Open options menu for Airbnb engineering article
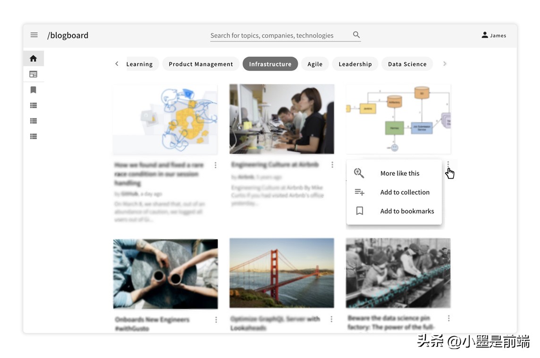 (332, 165)
